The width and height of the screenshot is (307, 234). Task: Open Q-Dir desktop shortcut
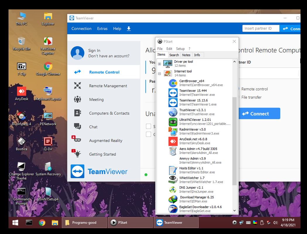(48, 144)
